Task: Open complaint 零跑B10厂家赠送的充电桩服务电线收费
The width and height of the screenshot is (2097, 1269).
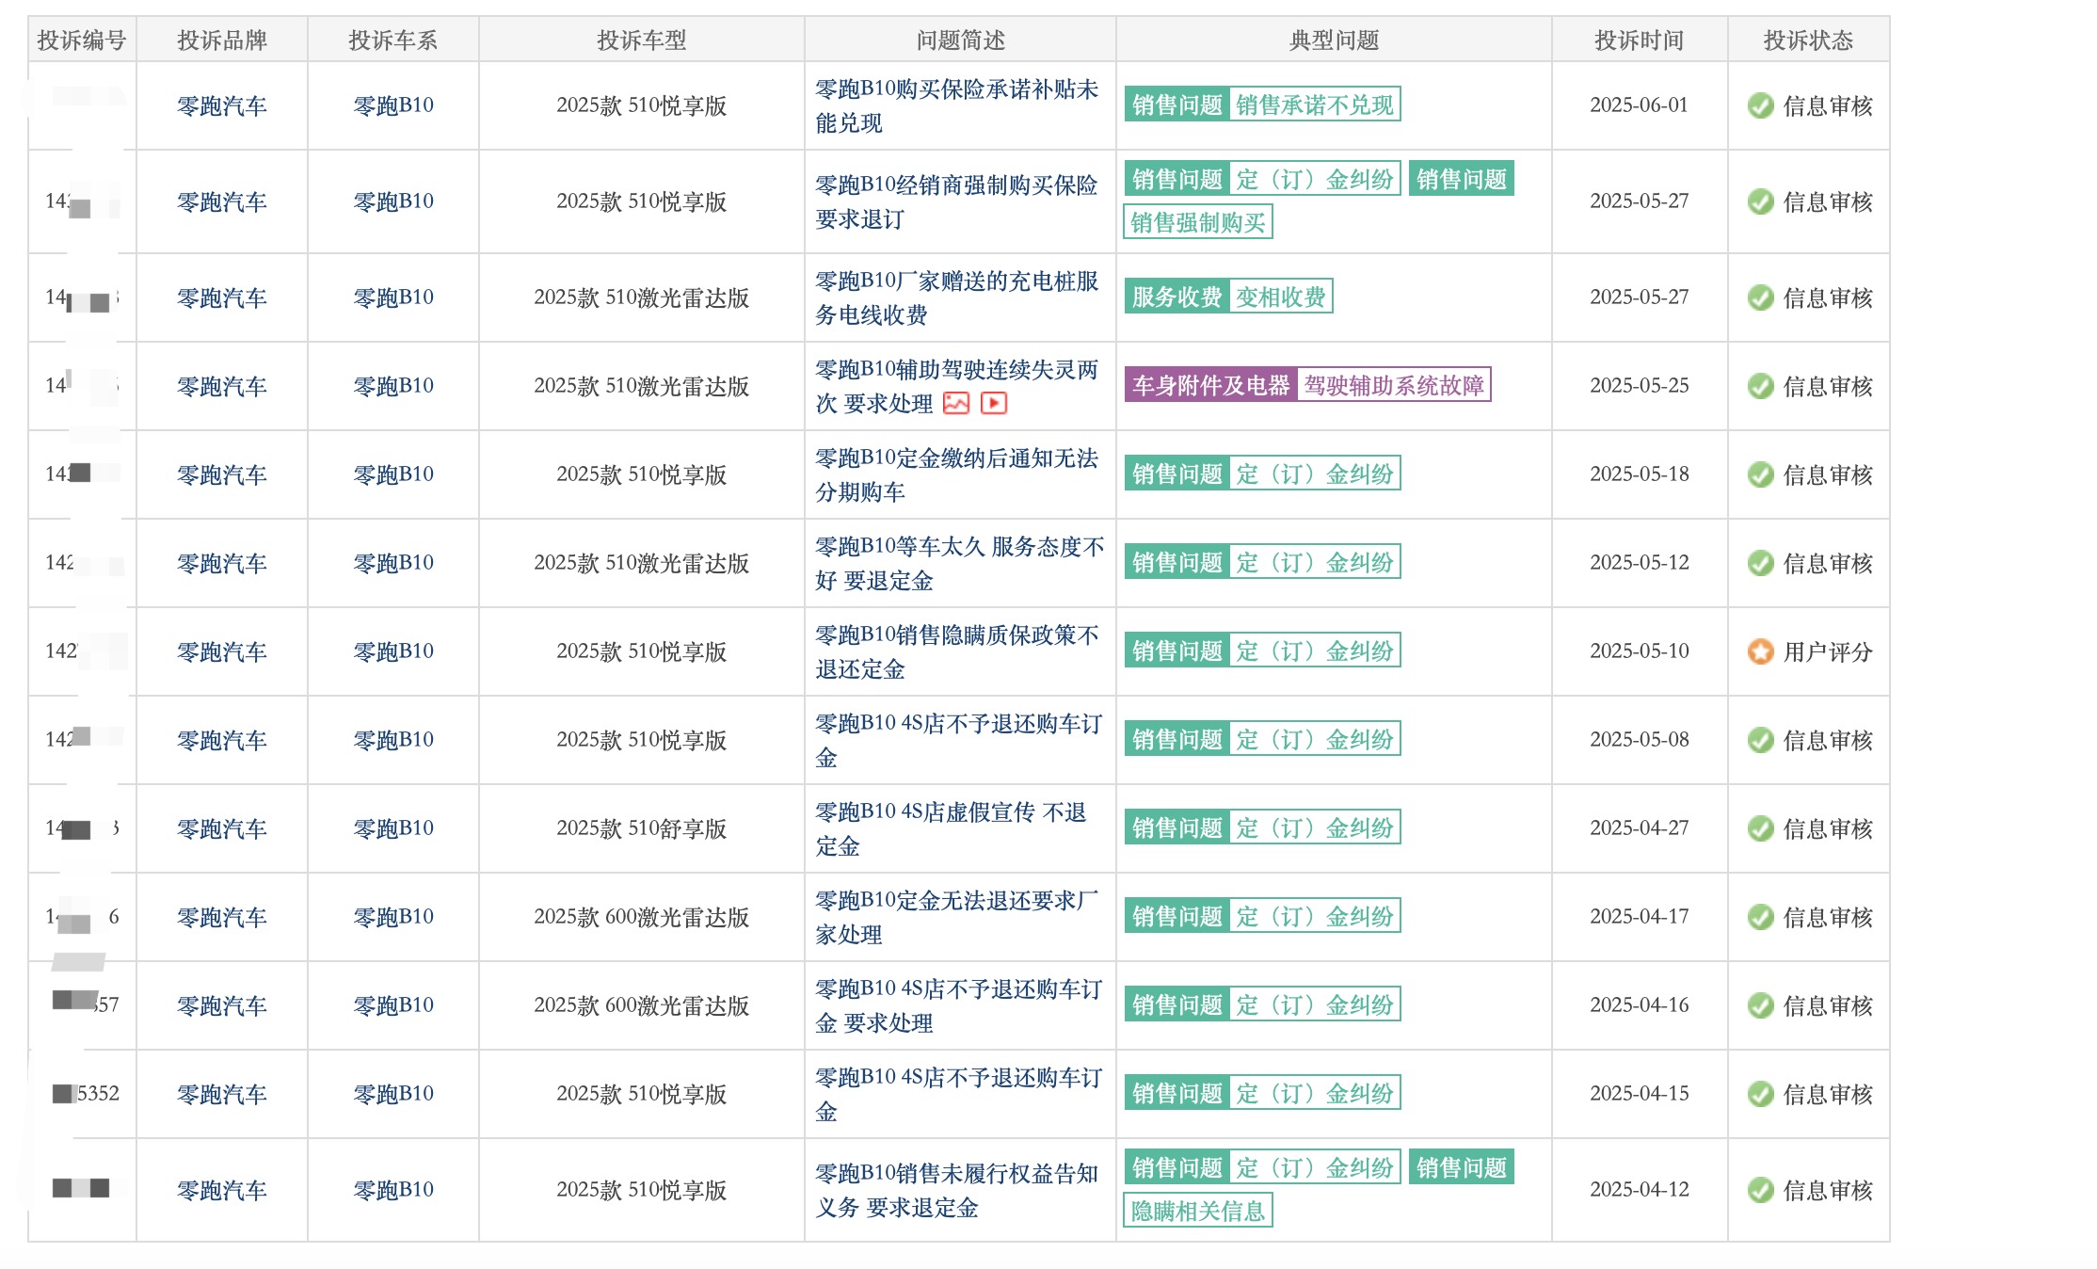Action: click(956, 297)
